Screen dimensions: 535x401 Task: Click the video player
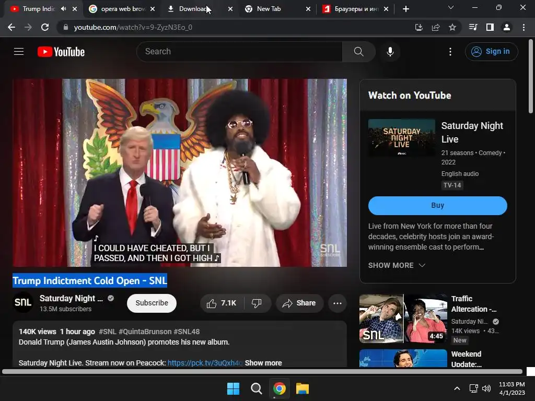pos(180,172)
